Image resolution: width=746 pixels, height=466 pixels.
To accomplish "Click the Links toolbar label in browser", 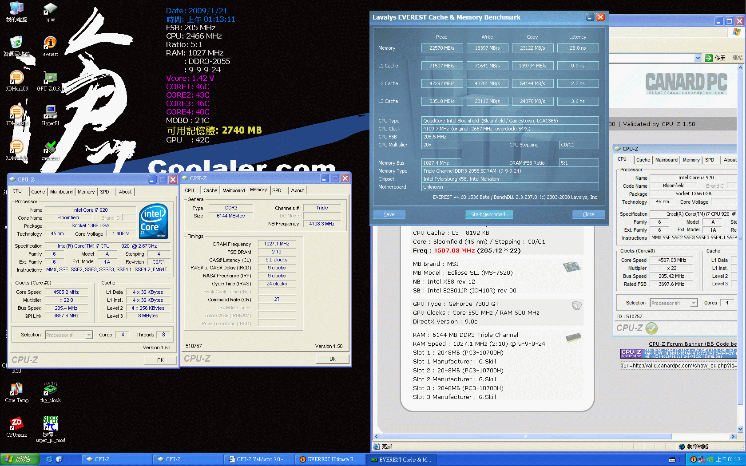I will (x=738, y=58).
